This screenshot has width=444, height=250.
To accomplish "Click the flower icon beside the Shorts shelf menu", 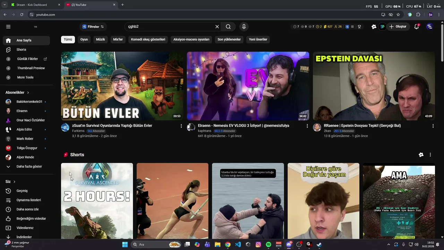I will point(421,155).
